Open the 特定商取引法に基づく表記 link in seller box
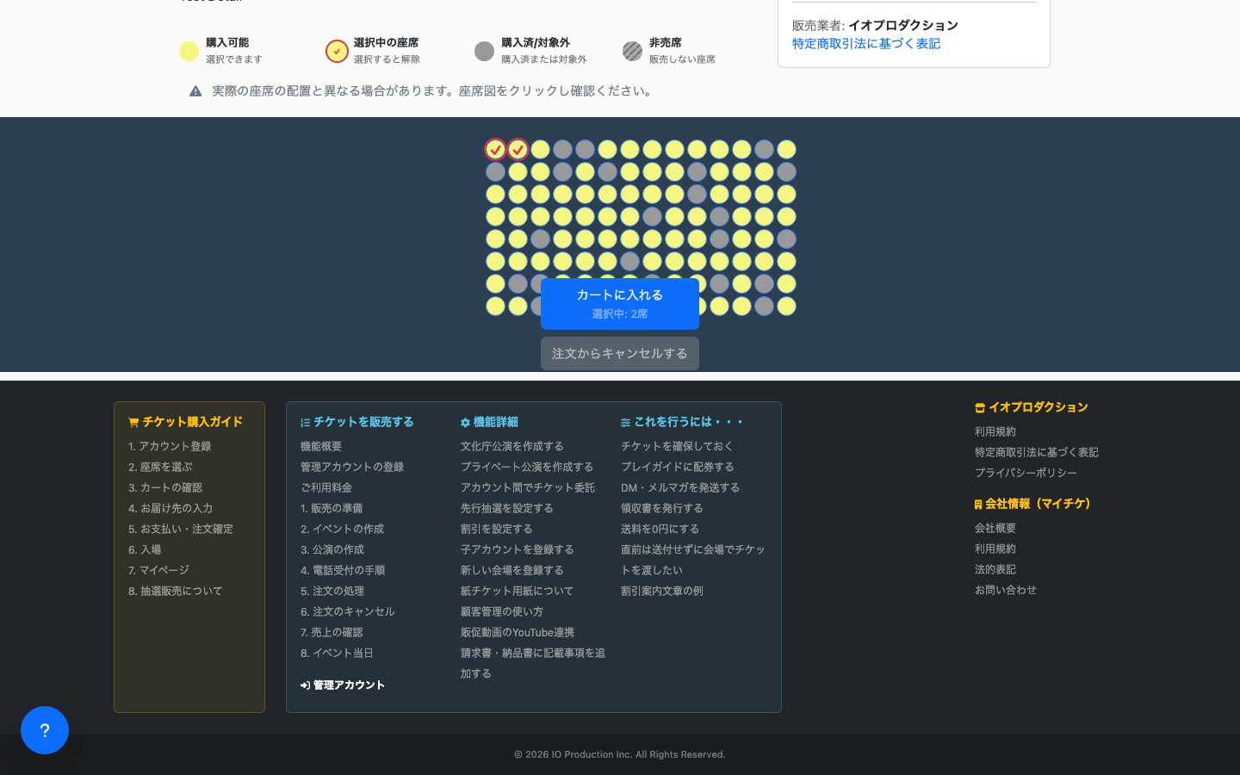This screenshot has height=775, width=1240. pyautogui.click(x=865, y=43)
